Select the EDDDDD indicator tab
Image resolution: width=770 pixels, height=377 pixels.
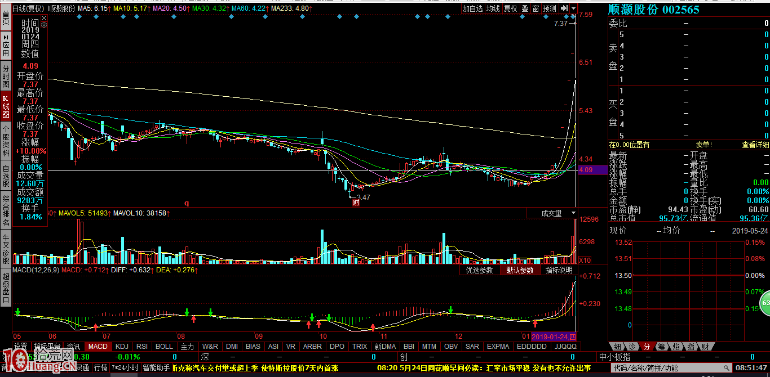532,346
